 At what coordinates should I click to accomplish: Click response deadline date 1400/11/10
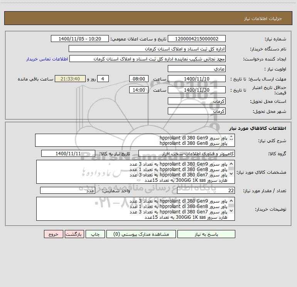click(197, 79)
